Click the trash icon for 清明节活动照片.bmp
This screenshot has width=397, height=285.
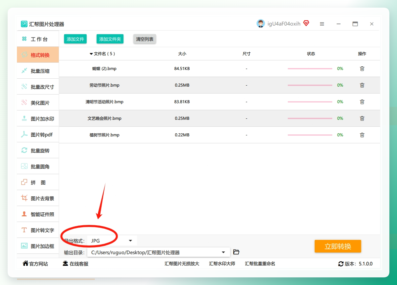(362, 102)
